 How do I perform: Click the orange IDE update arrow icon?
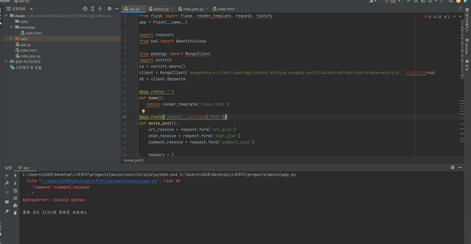point(458,1)
